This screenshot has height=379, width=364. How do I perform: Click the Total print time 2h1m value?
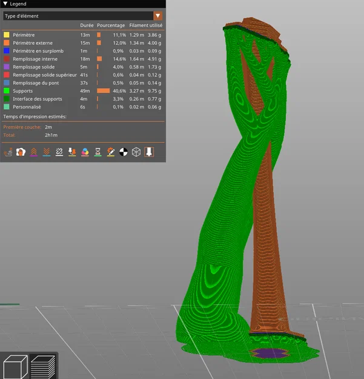click(x=51, y=135)
